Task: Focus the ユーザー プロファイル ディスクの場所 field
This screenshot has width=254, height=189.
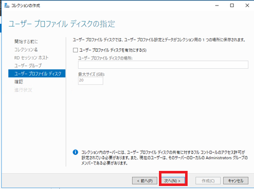Action: (163, 65)
